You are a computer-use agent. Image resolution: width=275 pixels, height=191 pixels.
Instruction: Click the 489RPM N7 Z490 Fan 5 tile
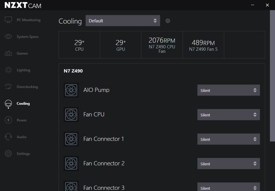(x=203, y=45)
